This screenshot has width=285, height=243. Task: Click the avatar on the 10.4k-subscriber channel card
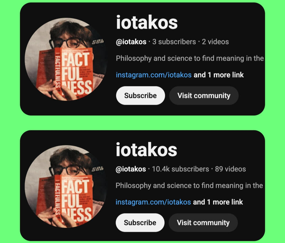(x=66, y=186)
